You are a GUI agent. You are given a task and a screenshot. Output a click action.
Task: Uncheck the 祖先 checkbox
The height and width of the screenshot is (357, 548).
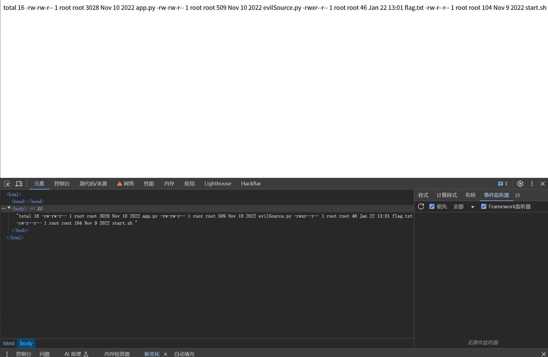pyautogui.click(x=432, y=207)
